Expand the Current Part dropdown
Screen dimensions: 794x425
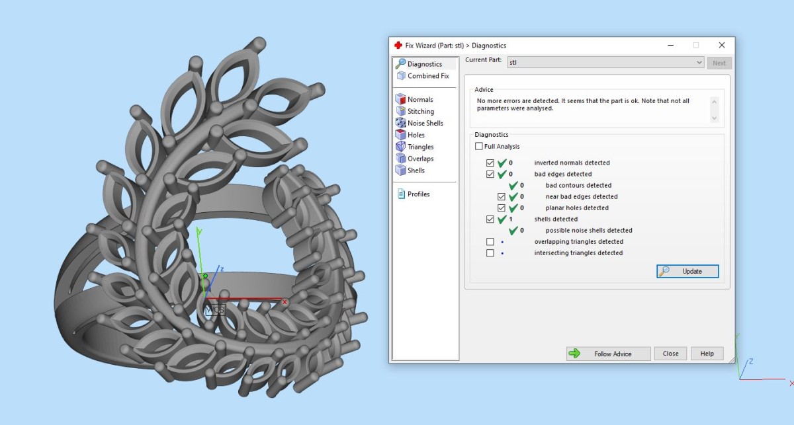pos(699,63)
